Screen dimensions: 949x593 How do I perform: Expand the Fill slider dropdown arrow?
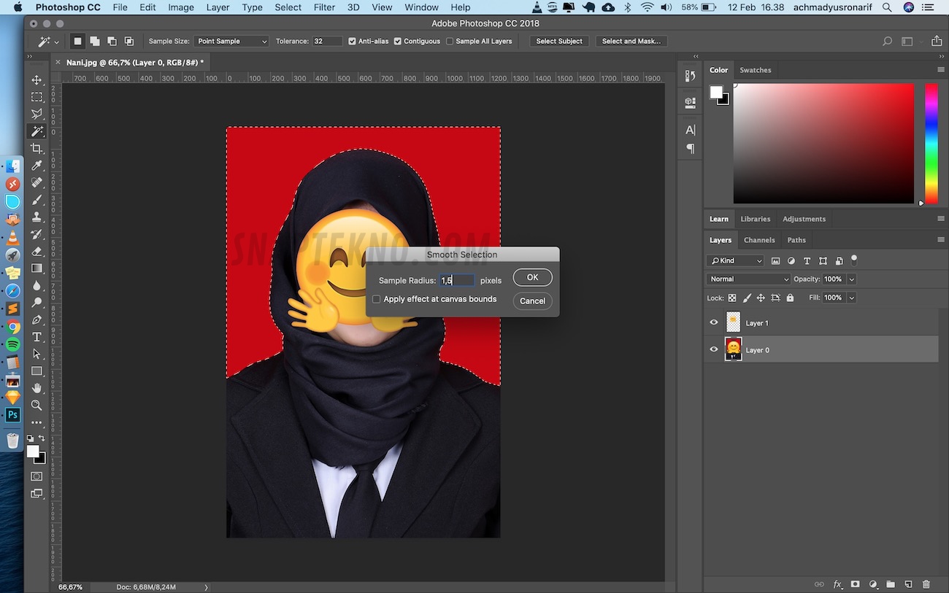click(852, 298)
